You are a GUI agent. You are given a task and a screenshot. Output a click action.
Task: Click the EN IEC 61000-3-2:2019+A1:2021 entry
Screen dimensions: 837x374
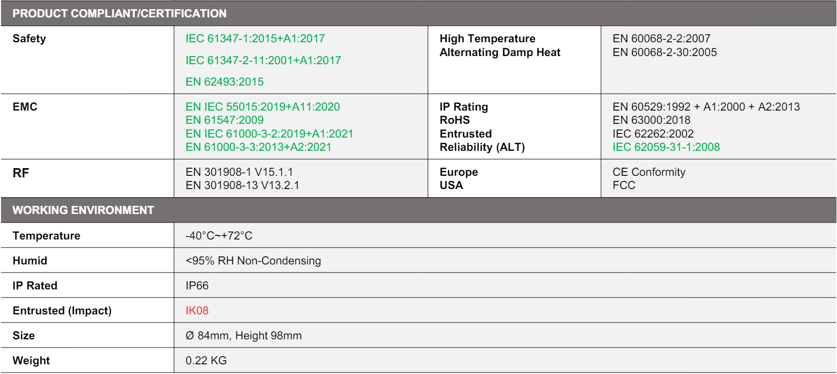click(x=269, y=134)
